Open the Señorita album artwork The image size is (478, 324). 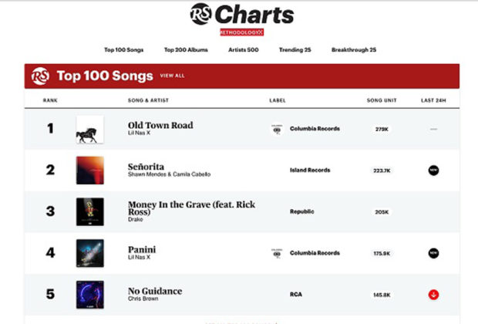pos(89,170)
